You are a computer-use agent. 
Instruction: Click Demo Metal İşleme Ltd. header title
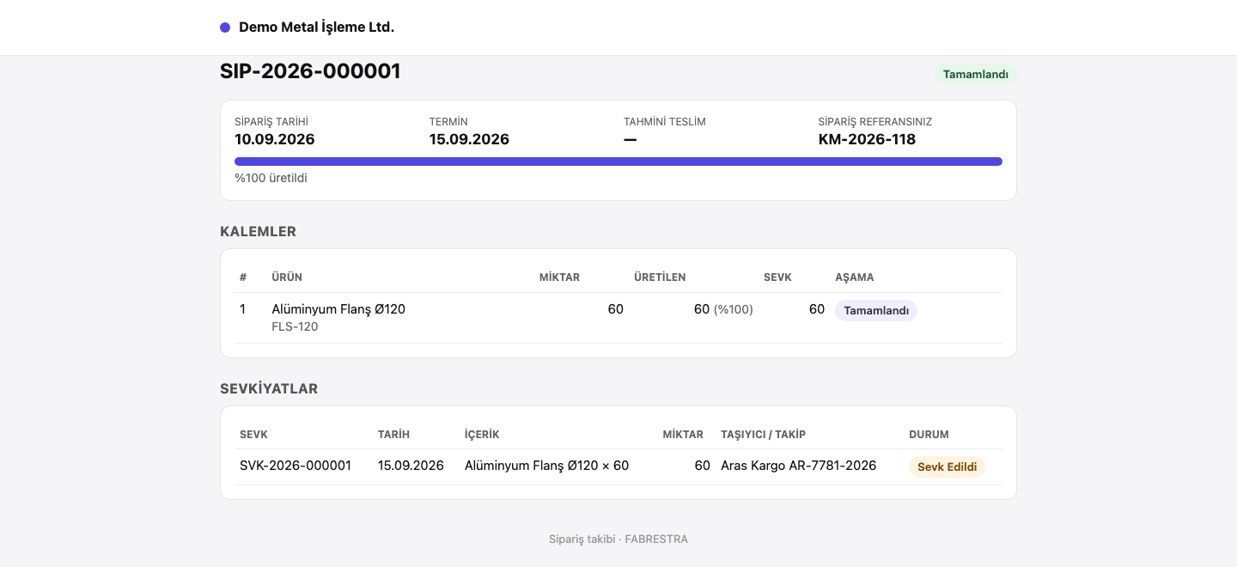[316, 27]
